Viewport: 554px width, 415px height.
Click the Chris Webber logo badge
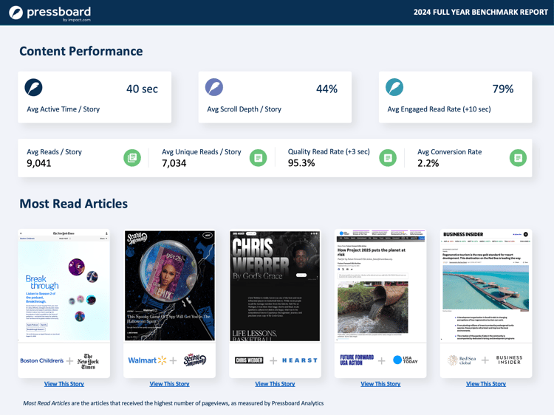pyautogui.click(x=249, y=360)
